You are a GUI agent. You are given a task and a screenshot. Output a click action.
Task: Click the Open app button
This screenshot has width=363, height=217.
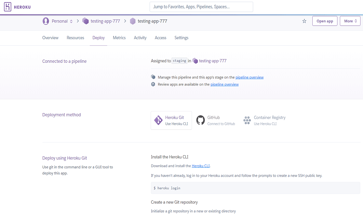[325, 21]
